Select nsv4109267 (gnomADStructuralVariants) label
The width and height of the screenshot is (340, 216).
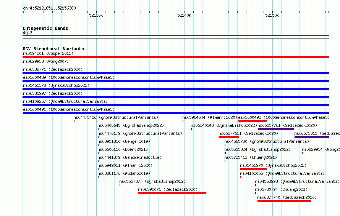point(65,101)
